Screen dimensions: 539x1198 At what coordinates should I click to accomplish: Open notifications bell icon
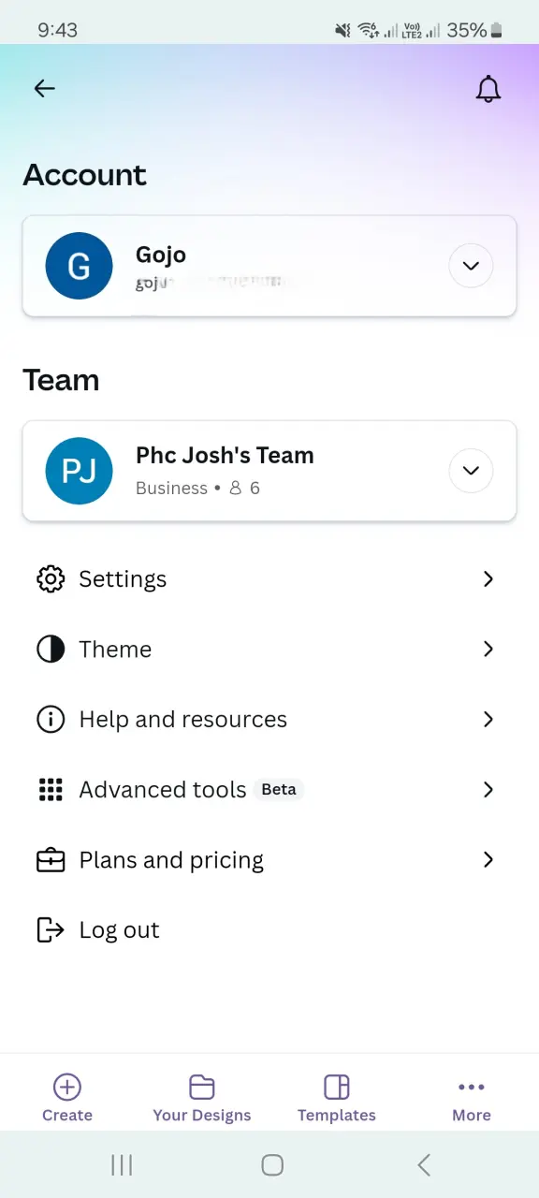(488, 89)
